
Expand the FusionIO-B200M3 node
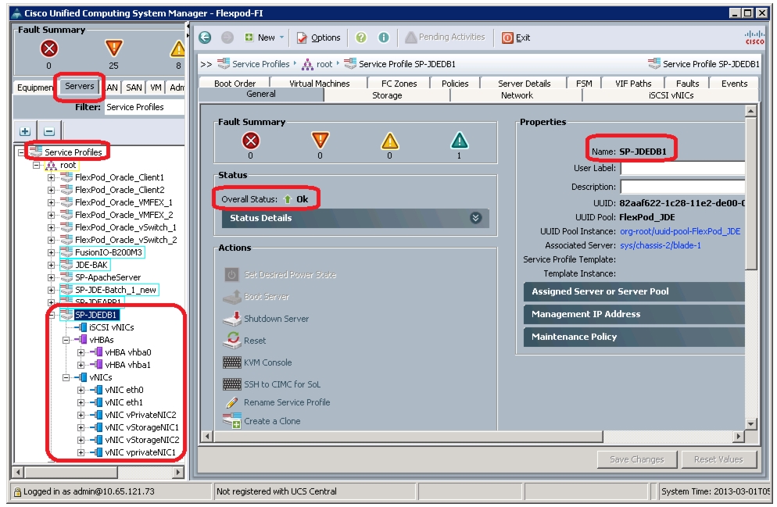point(51,252)
